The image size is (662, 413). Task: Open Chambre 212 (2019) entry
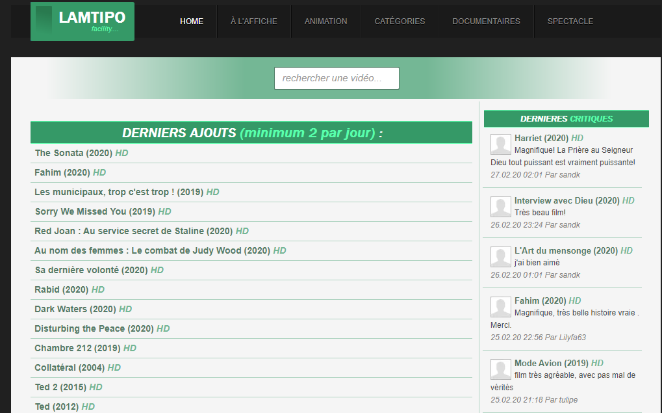pyautogui.click(x=77, y=348)
